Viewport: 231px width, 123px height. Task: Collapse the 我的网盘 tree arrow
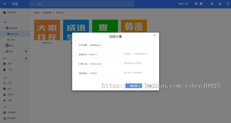pos(3,28)
